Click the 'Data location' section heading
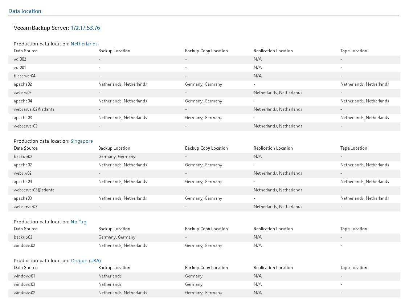Image resolution: width=413 pixels, height=300 pixels. (25, 11)
